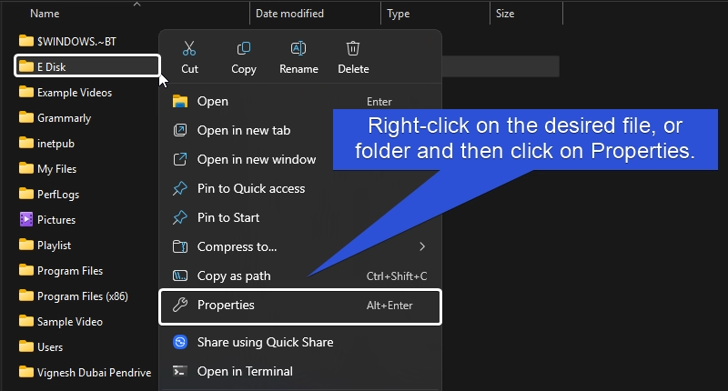
Task: Select the PerfLogs folder name
Action: 58,194
